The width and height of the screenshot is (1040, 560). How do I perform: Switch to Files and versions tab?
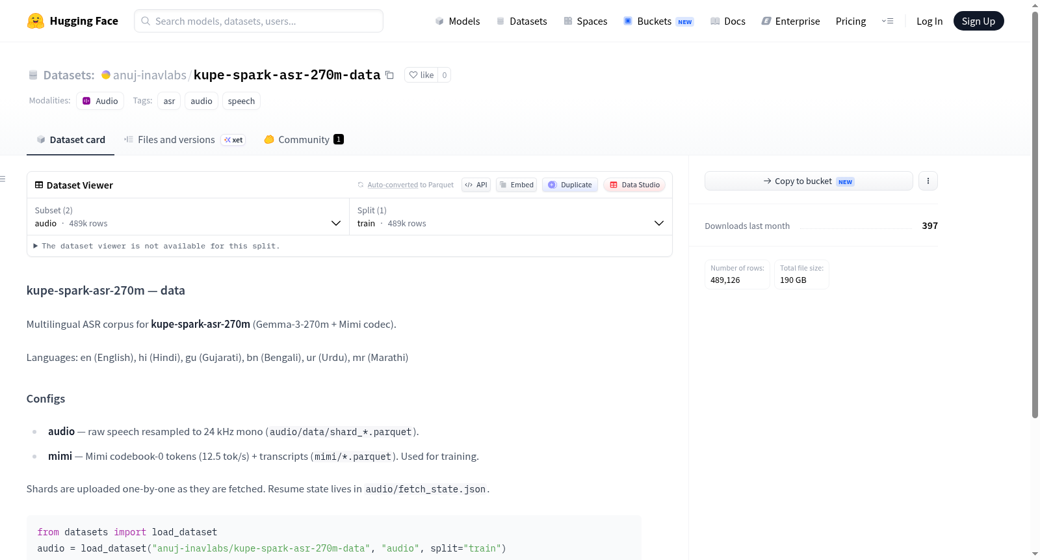185,140
